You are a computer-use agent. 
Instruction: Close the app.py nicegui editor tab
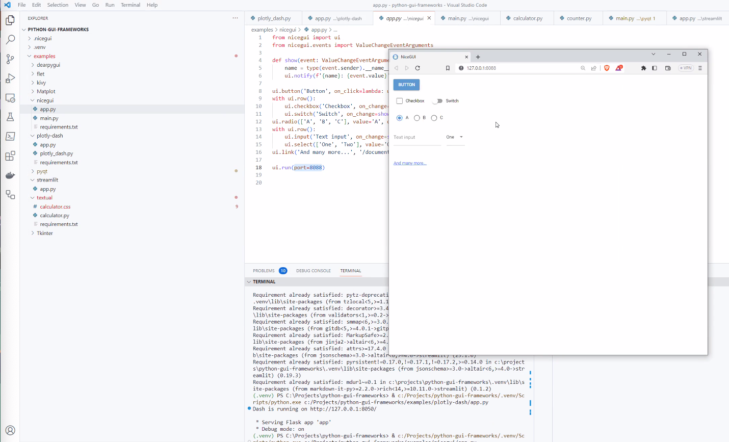(429, 18)
